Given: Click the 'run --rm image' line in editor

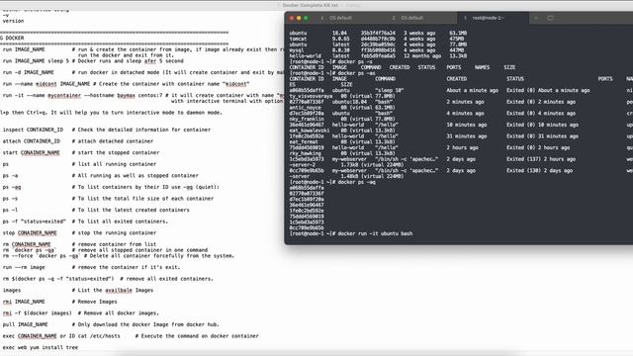Looking at the screenshot, I should pyautogui.click(x=91, y=267).
